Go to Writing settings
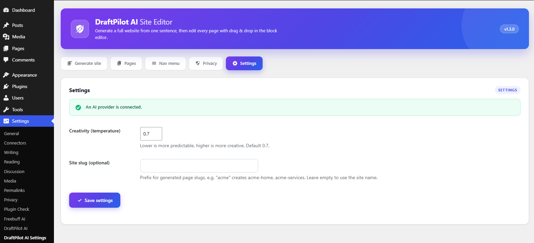This screenshot has height=243, width=534. 11,152
